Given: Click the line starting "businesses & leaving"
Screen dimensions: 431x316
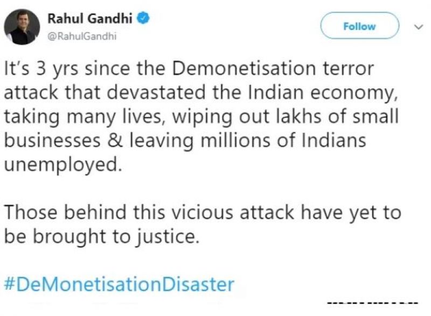Looking at the screenshot, I should [185, 141].
